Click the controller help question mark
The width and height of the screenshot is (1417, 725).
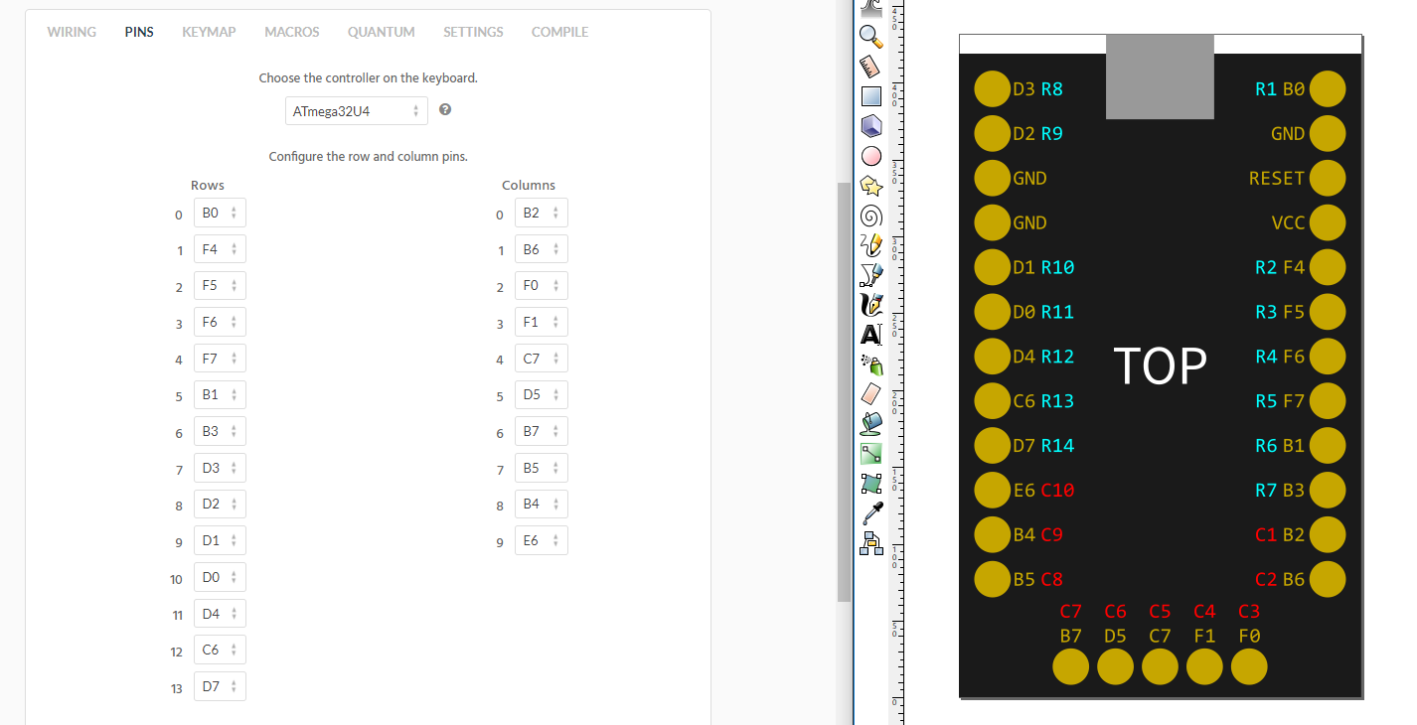(445, 109)
